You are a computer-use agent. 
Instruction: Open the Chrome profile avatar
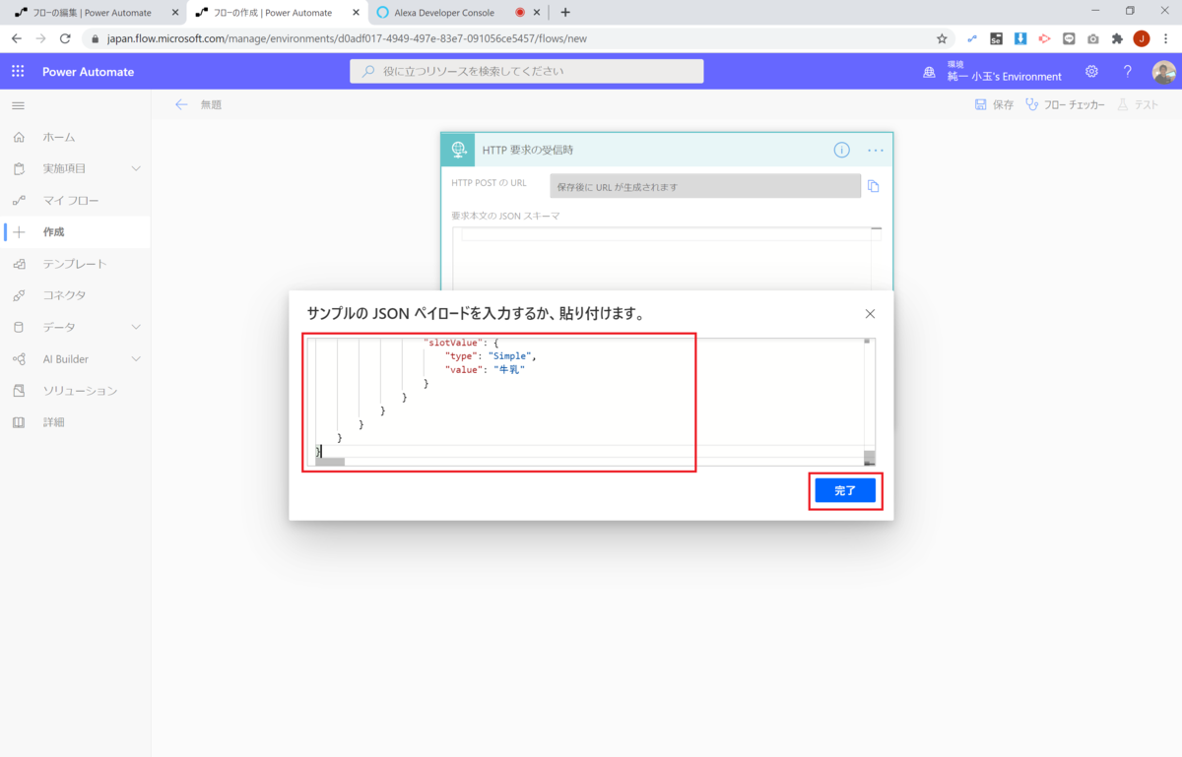pos(1142,38)
